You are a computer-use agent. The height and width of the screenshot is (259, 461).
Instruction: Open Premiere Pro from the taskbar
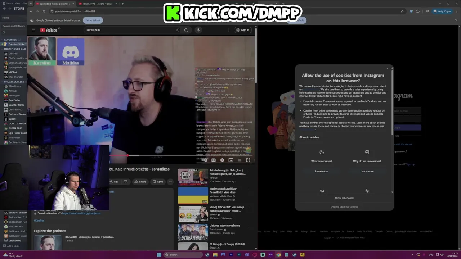pyautogui.click(x=231, y=255)
